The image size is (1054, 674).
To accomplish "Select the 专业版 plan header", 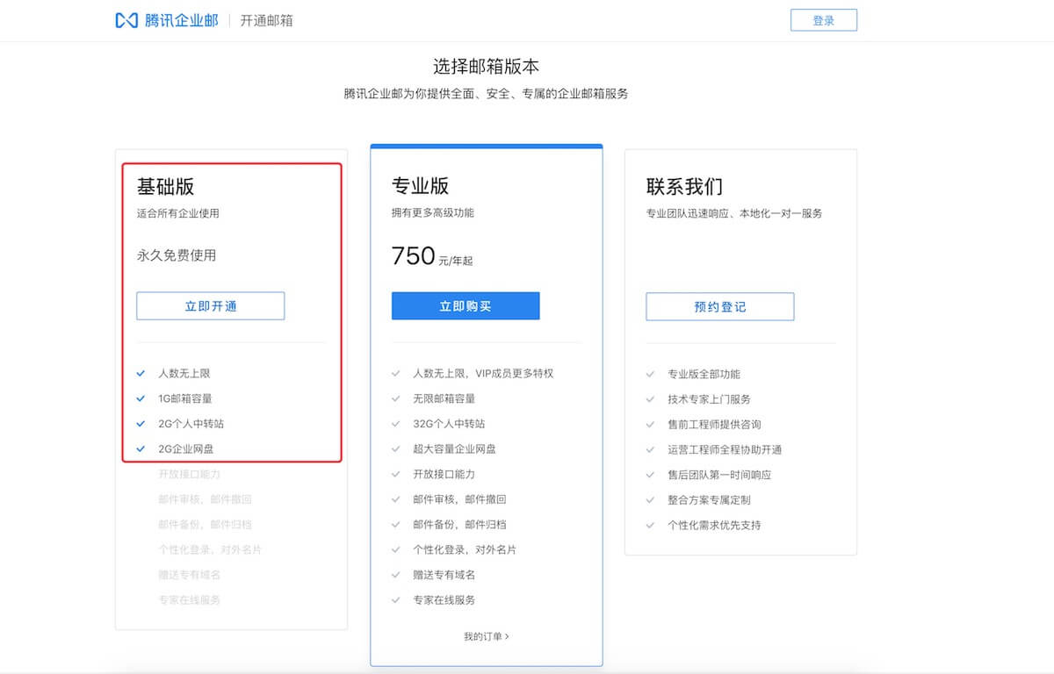I will pyautogui.click(x=419, y=185).
